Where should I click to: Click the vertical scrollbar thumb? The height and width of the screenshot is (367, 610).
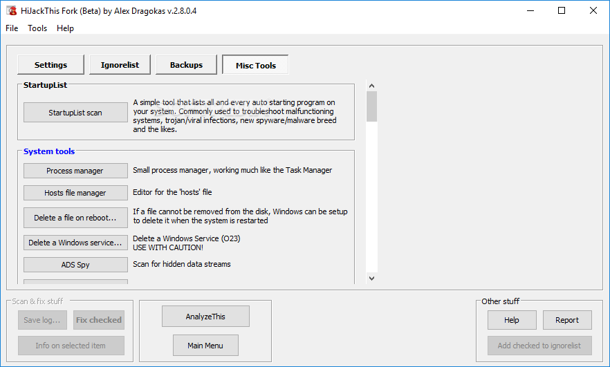coord(371,106)
